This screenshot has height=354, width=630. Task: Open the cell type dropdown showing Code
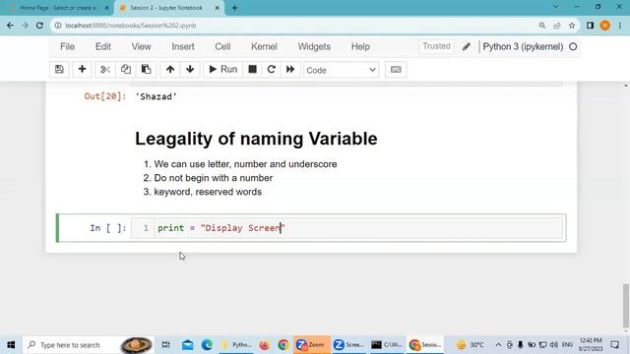click(x=342, y=70)
